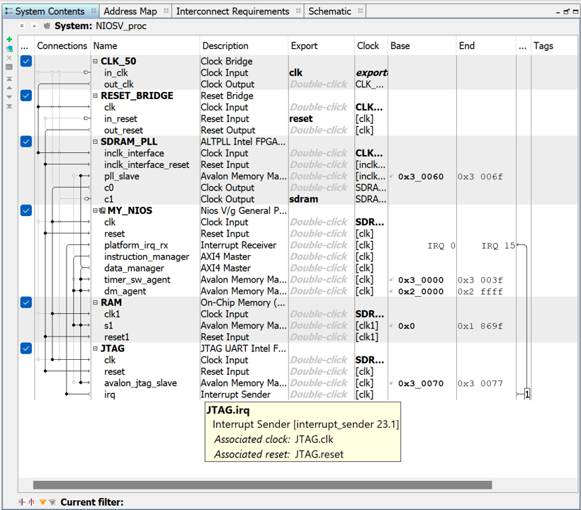Toggle the SDRAM_PLL enable checkbox
Screen dimensions: 581x510
[x=26, y=142]
